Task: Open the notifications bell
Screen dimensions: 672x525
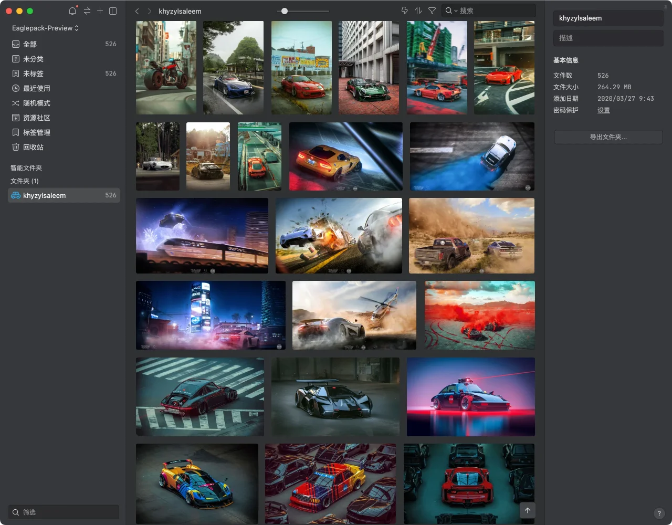Action: (72, 10)
